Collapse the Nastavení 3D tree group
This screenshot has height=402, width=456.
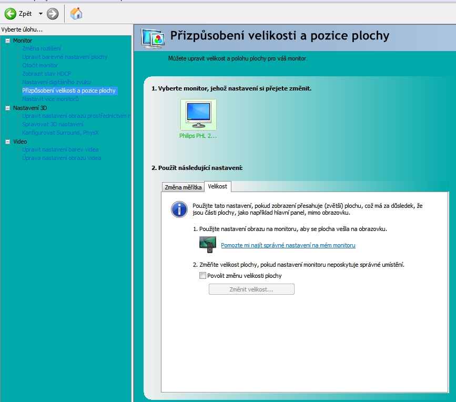click(7, 108)
